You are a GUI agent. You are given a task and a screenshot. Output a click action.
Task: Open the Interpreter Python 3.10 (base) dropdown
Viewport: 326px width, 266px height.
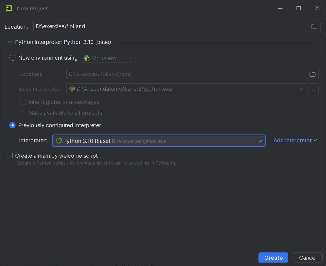pos(159,141)
